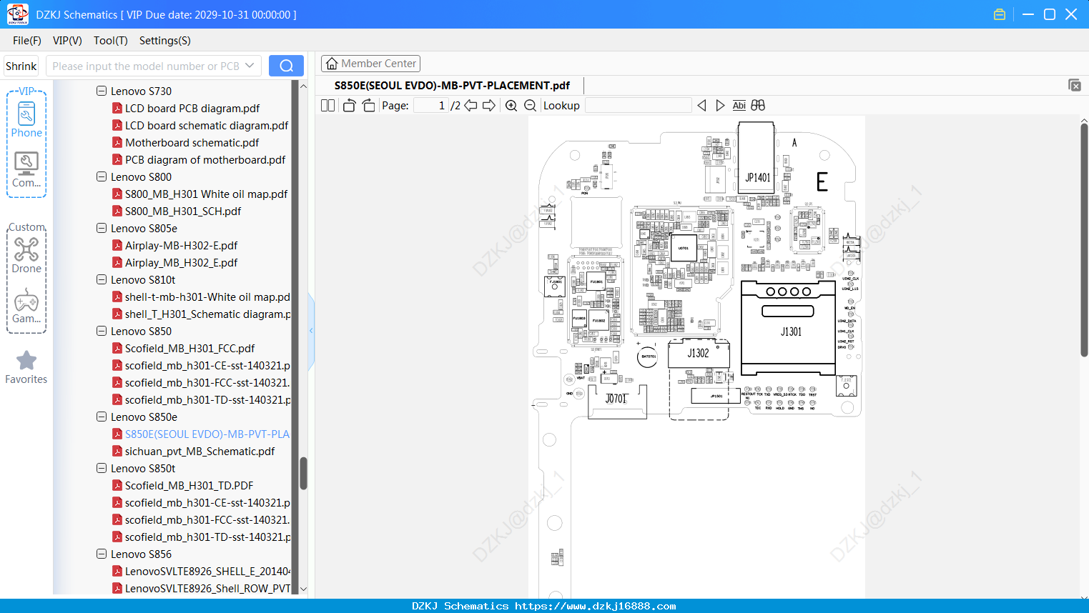Collapse the Lenovo S856 tree node
The width and height of the screenshot is (1089, 613).
tap(102, 554)
